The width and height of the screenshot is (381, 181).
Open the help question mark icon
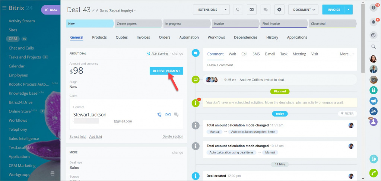pyautogui.click(x=374, y=8)
